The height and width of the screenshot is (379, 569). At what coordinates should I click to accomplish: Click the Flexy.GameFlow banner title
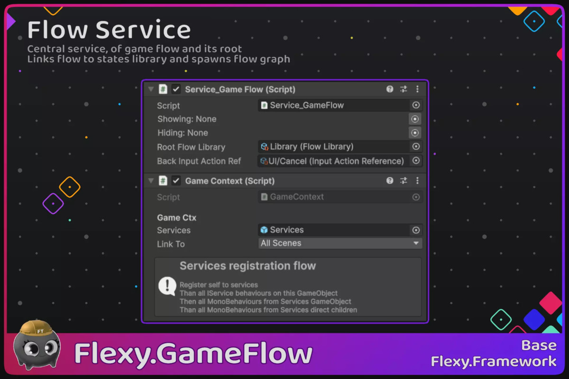pyautogui.click(x=193, y=353)
